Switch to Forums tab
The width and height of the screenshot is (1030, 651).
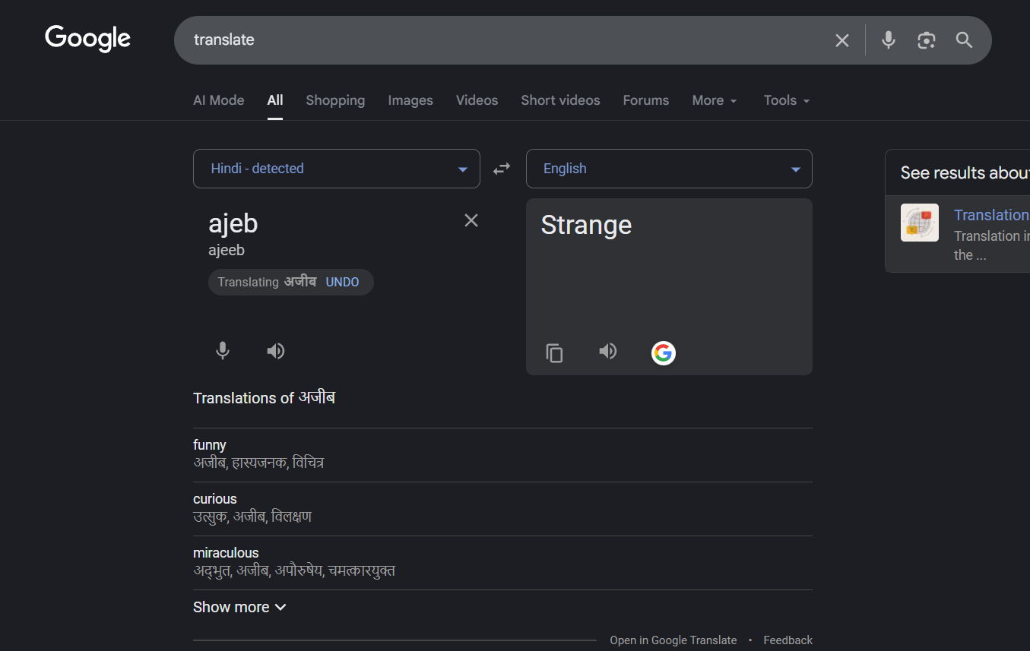tap(646, 100)
